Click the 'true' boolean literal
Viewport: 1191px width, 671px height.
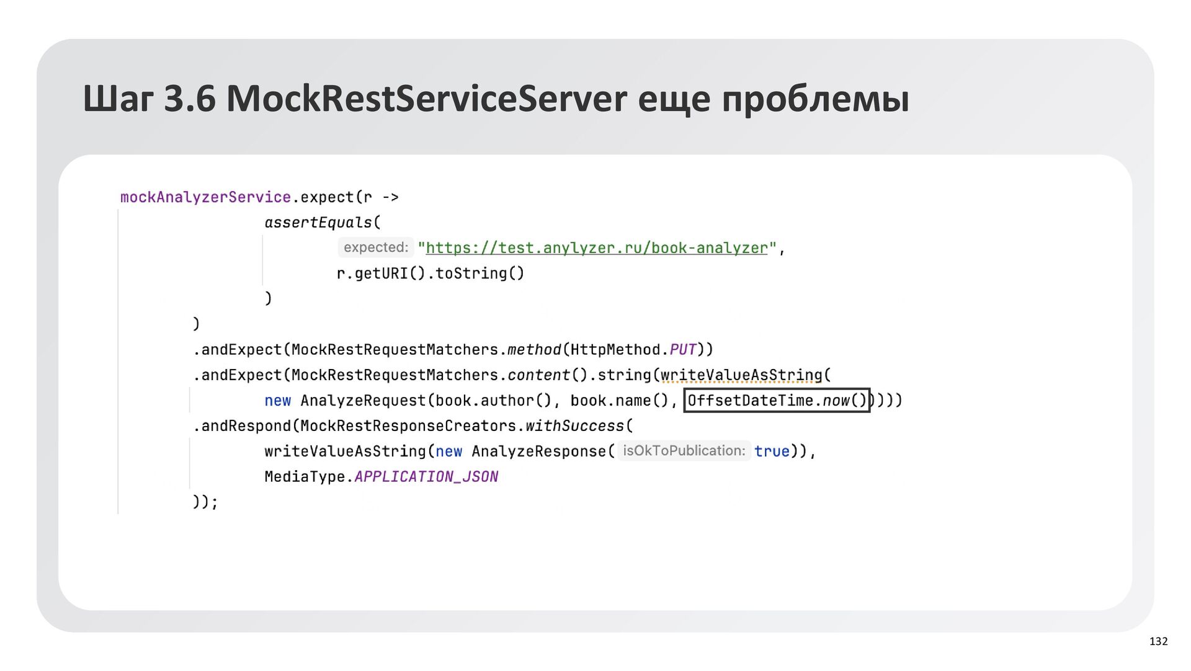coord(772,451)
